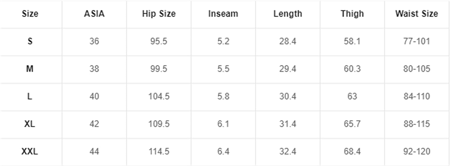The width and height of the screenshot is (450, 166).
Task: Select the ASIA column header
Action: coord(94,14)
